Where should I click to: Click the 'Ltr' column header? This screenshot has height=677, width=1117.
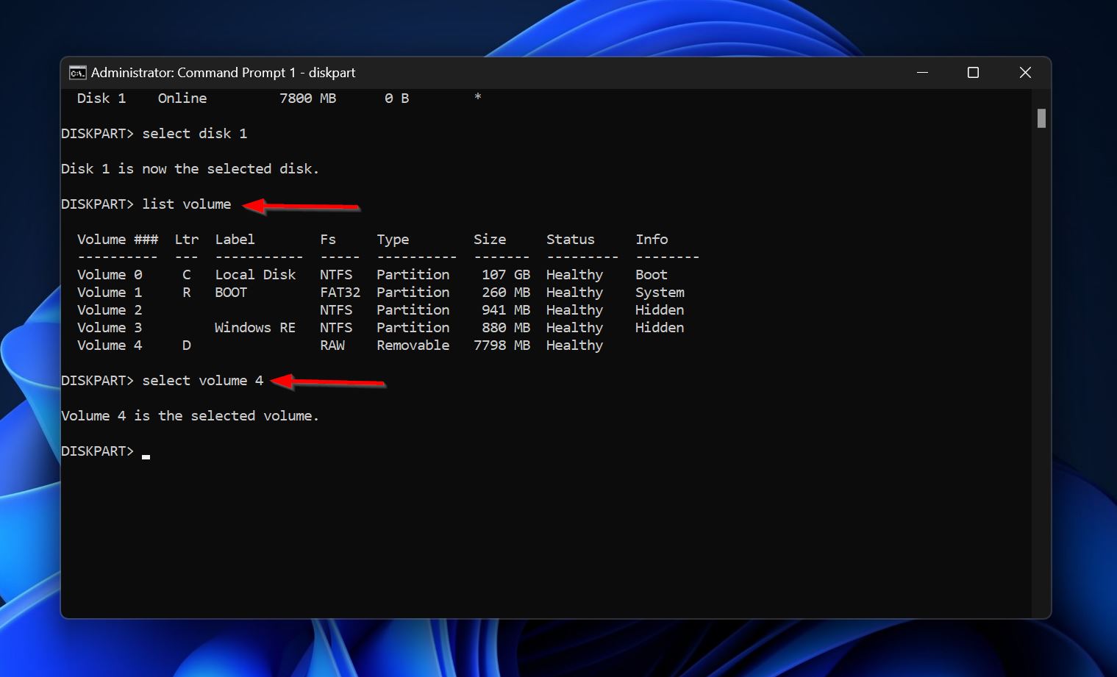[x=187, y=240]
